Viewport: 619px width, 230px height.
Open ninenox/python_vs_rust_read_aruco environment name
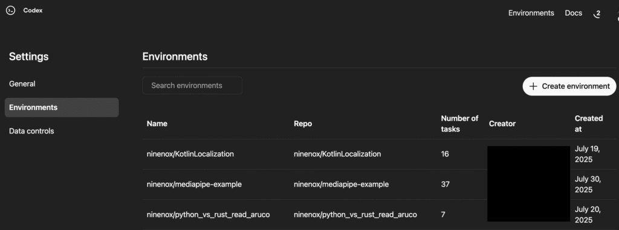208,215
